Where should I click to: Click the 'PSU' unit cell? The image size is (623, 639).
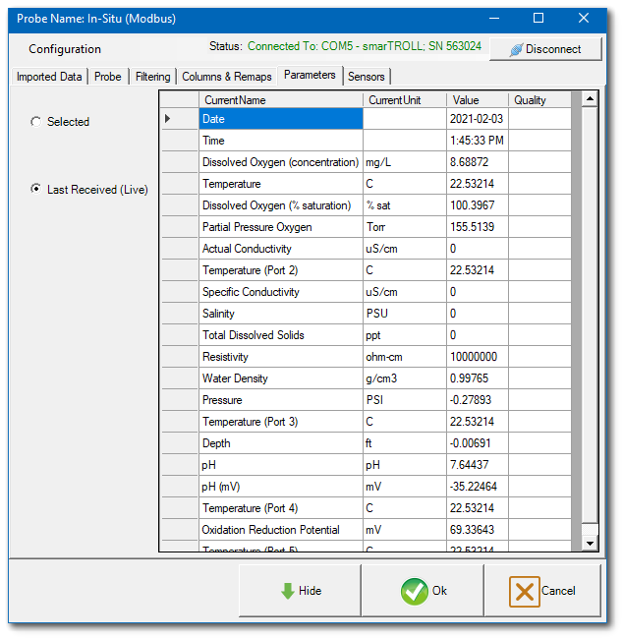coord(405,314)
